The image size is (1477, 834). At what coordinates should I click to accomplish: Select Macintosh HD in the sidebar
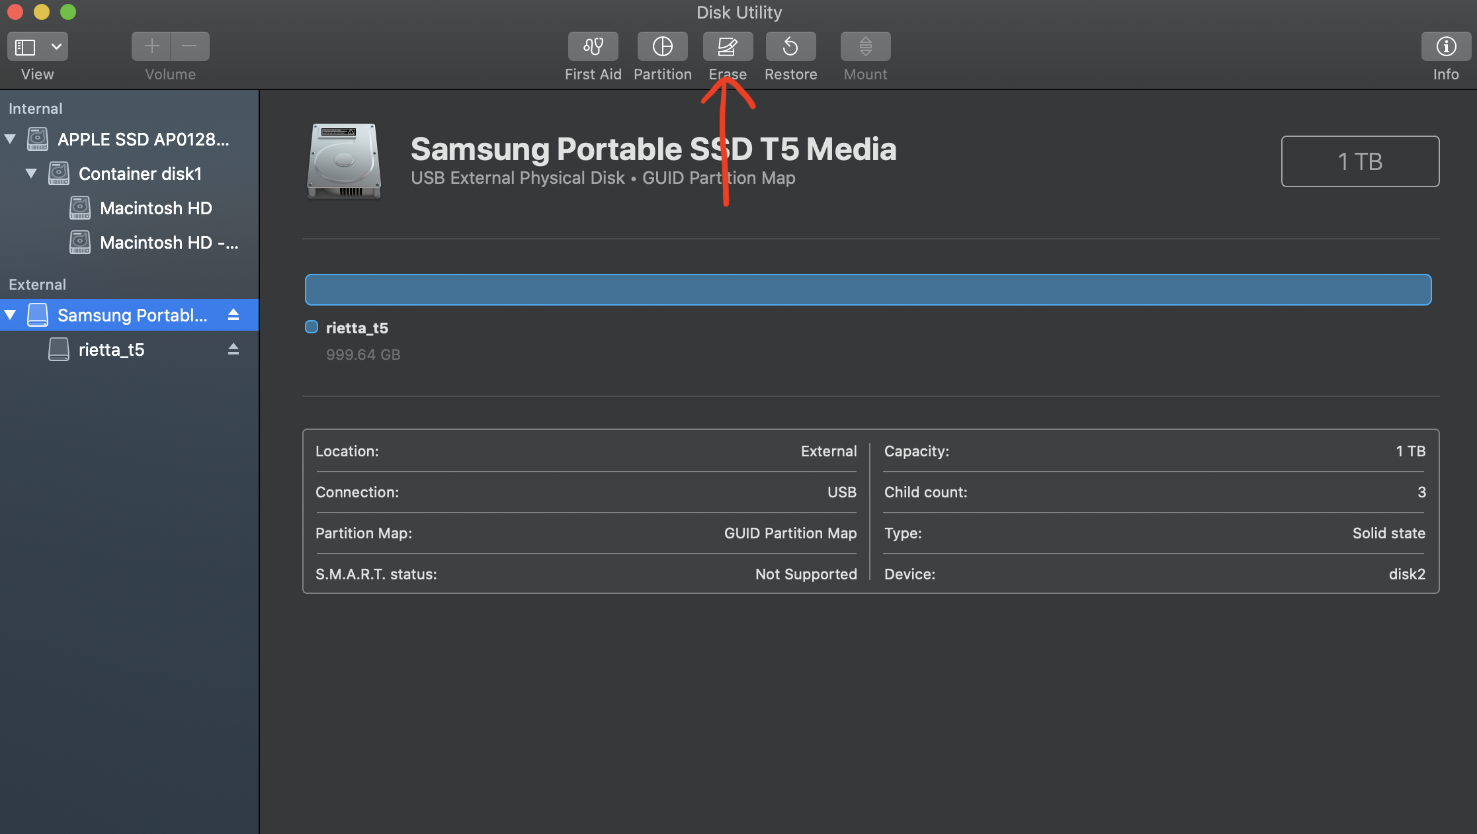(155, 208)
